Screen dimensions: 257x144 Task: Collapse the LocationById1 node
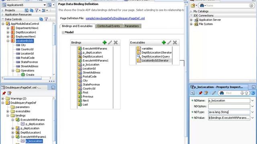8,41
